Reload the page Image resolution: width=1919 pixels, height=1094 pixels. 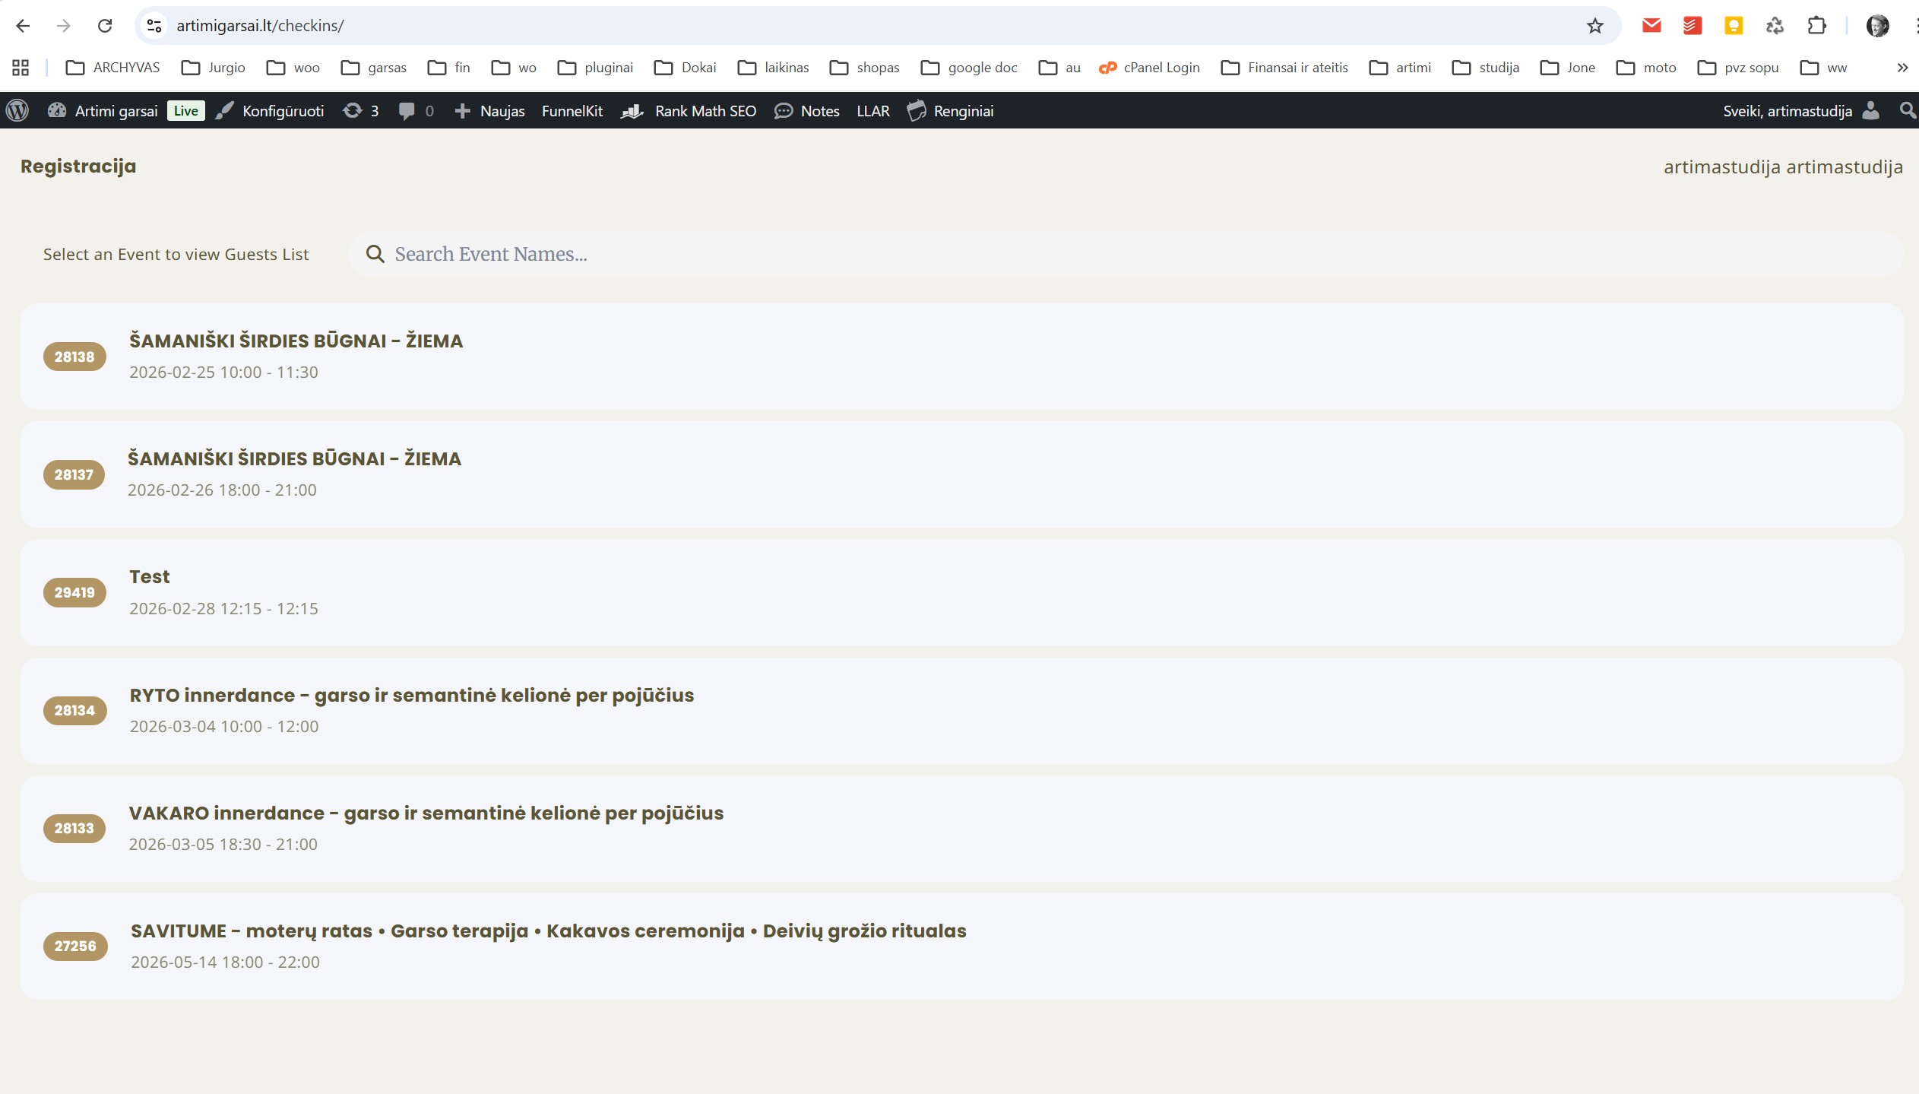pyautogui.click(x=105, y=26)
